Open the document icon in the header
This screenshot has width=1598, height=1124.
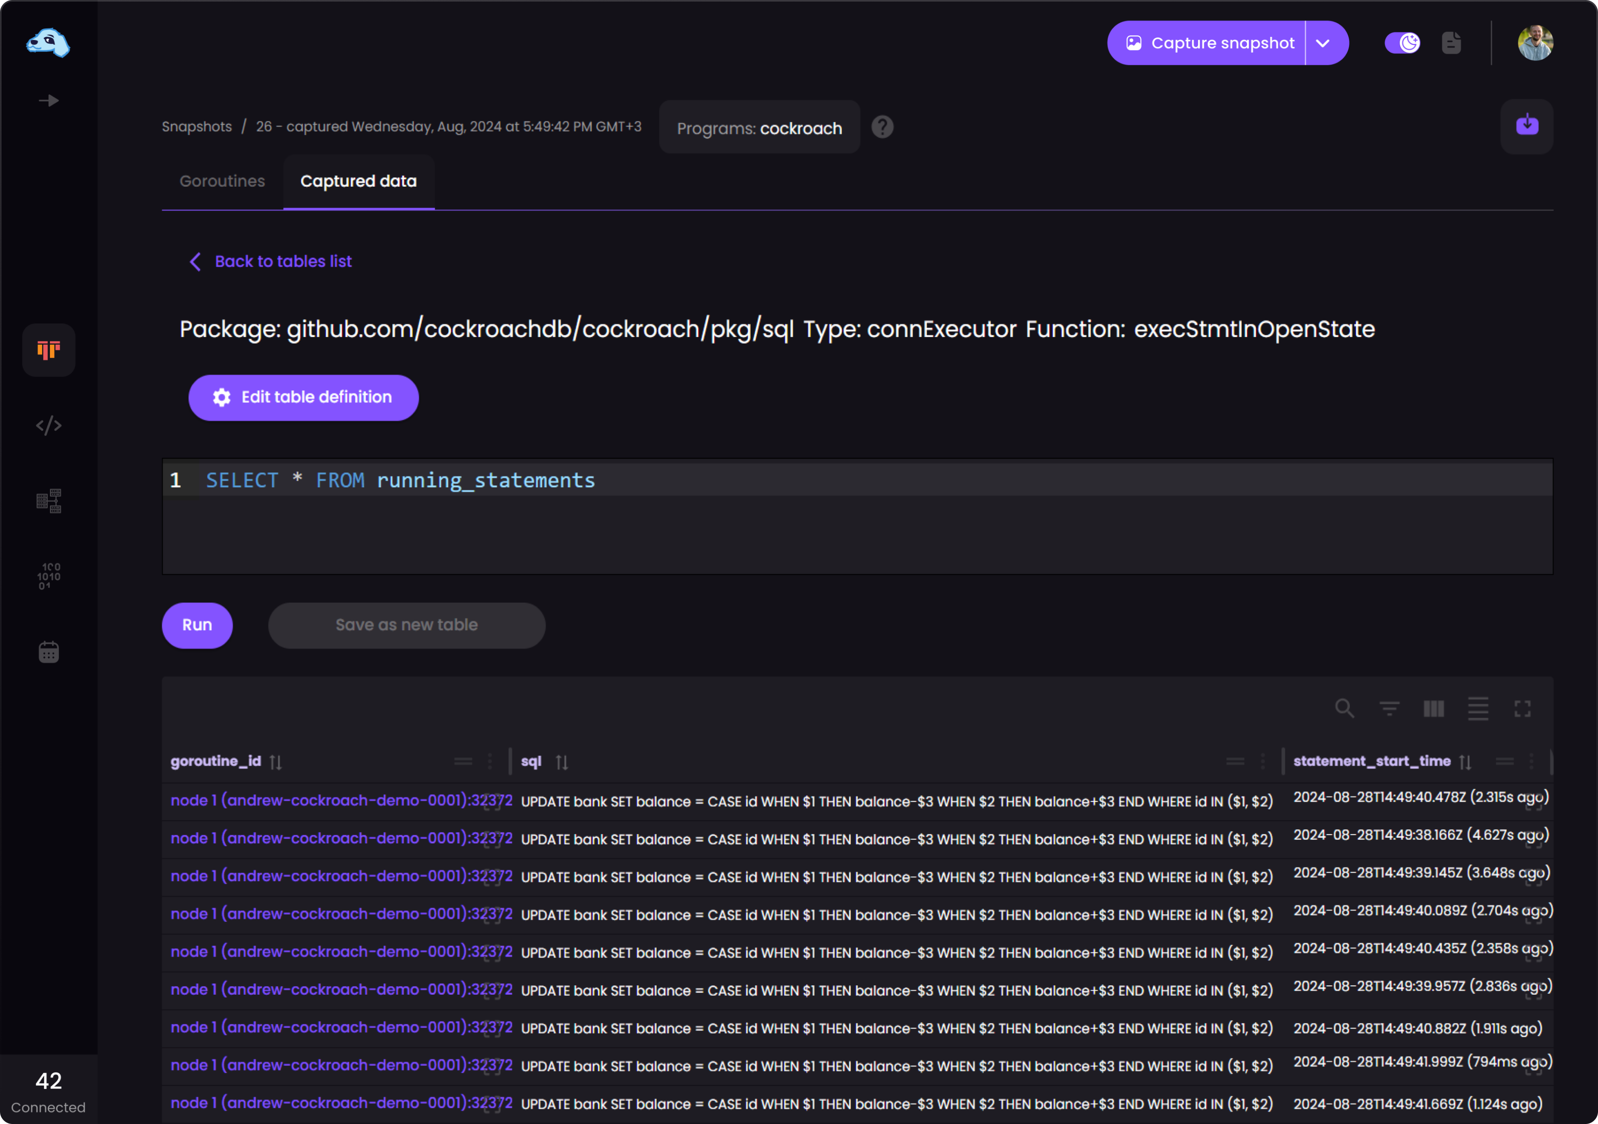tap(1452, 43)
